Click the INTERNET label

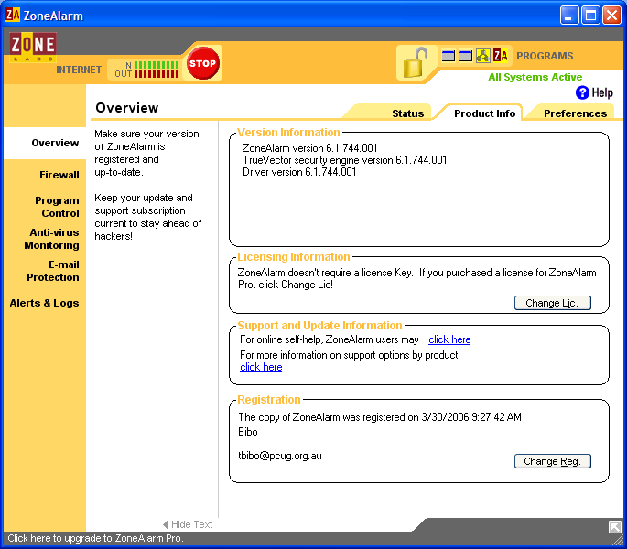79,70
